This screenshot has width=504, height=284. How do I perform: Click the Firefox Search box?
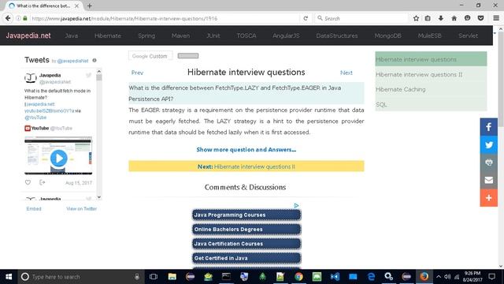[361, 18]
